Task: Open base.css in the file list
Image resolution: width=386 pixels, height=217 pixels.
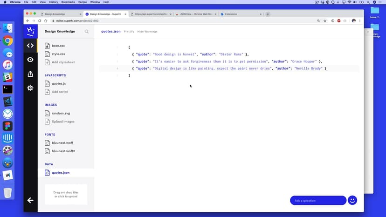Action: point(58,46)
